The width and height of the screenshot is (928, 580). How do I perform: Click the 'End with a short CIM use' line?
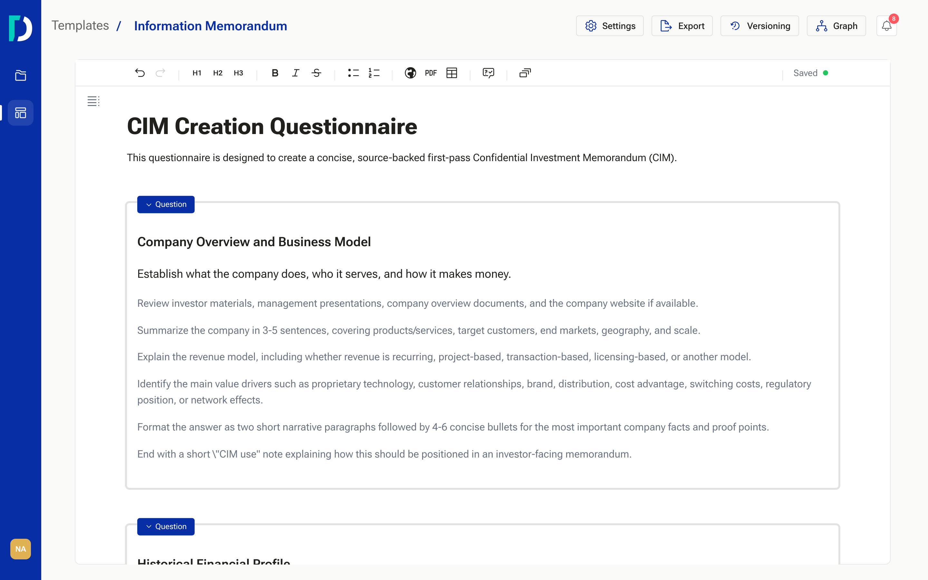coord(384,454)
